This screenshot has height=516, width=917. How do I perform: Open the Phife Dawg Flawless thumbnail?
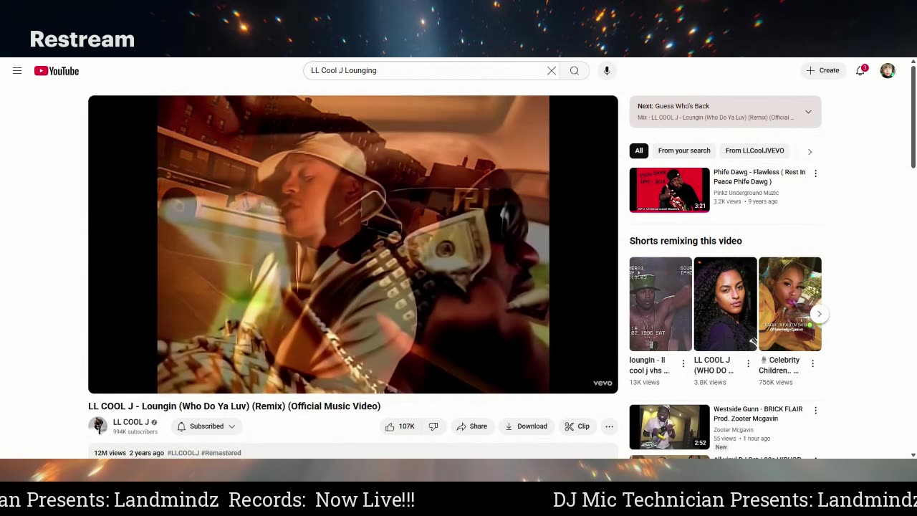tap(670, 190)
